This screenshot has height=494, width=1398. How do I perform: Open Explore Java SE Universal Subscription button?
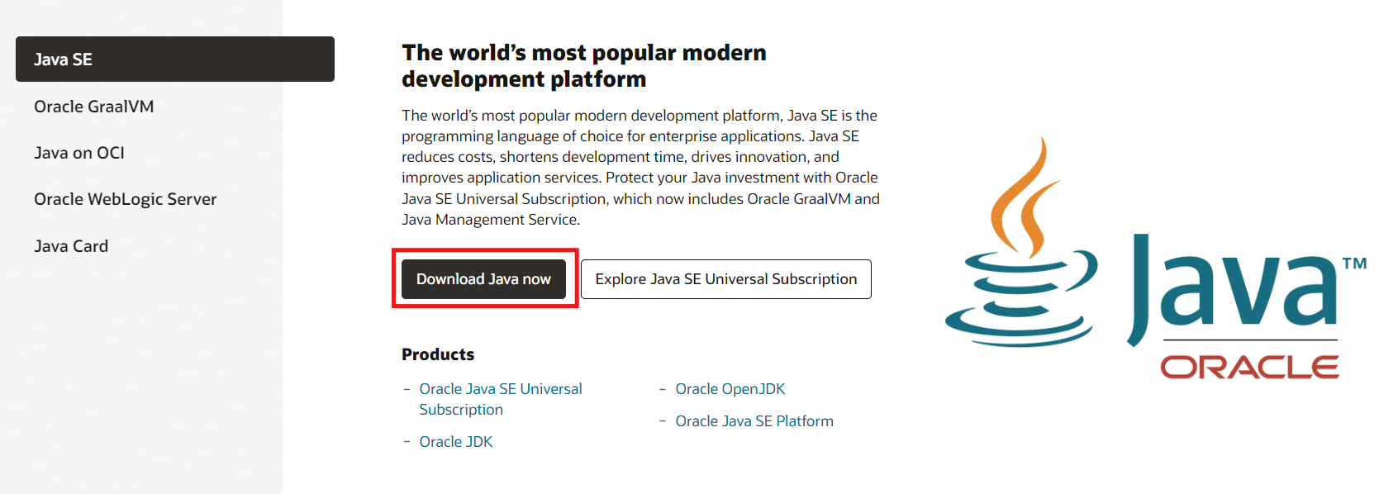point(726,279)
